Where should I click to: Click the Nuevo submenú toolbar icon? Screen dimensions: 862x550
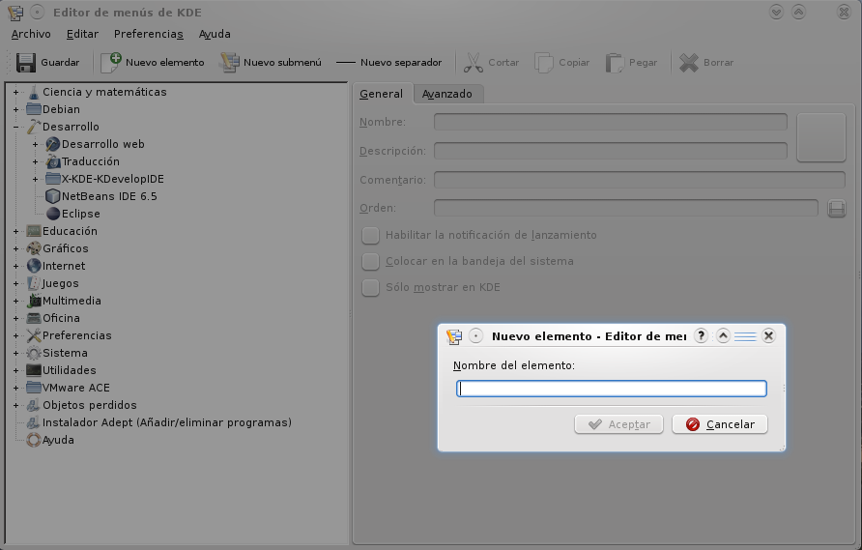pyautogui.click(x=229, y=63)
